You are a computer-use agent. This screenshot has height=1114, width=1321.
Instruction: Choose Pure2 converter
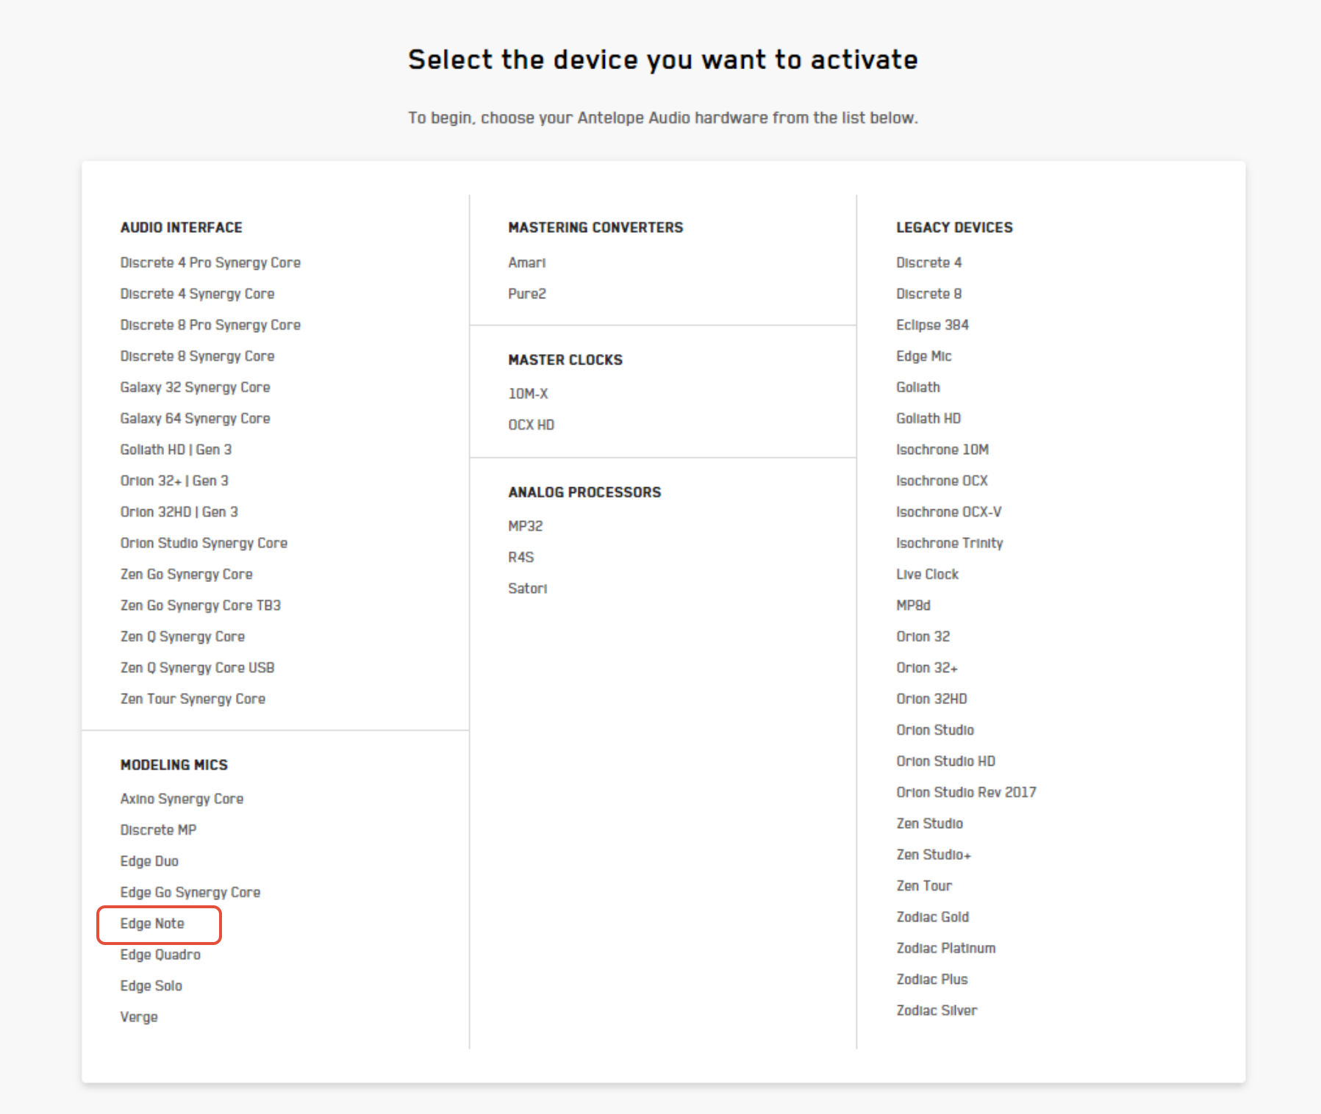[526, 294]
